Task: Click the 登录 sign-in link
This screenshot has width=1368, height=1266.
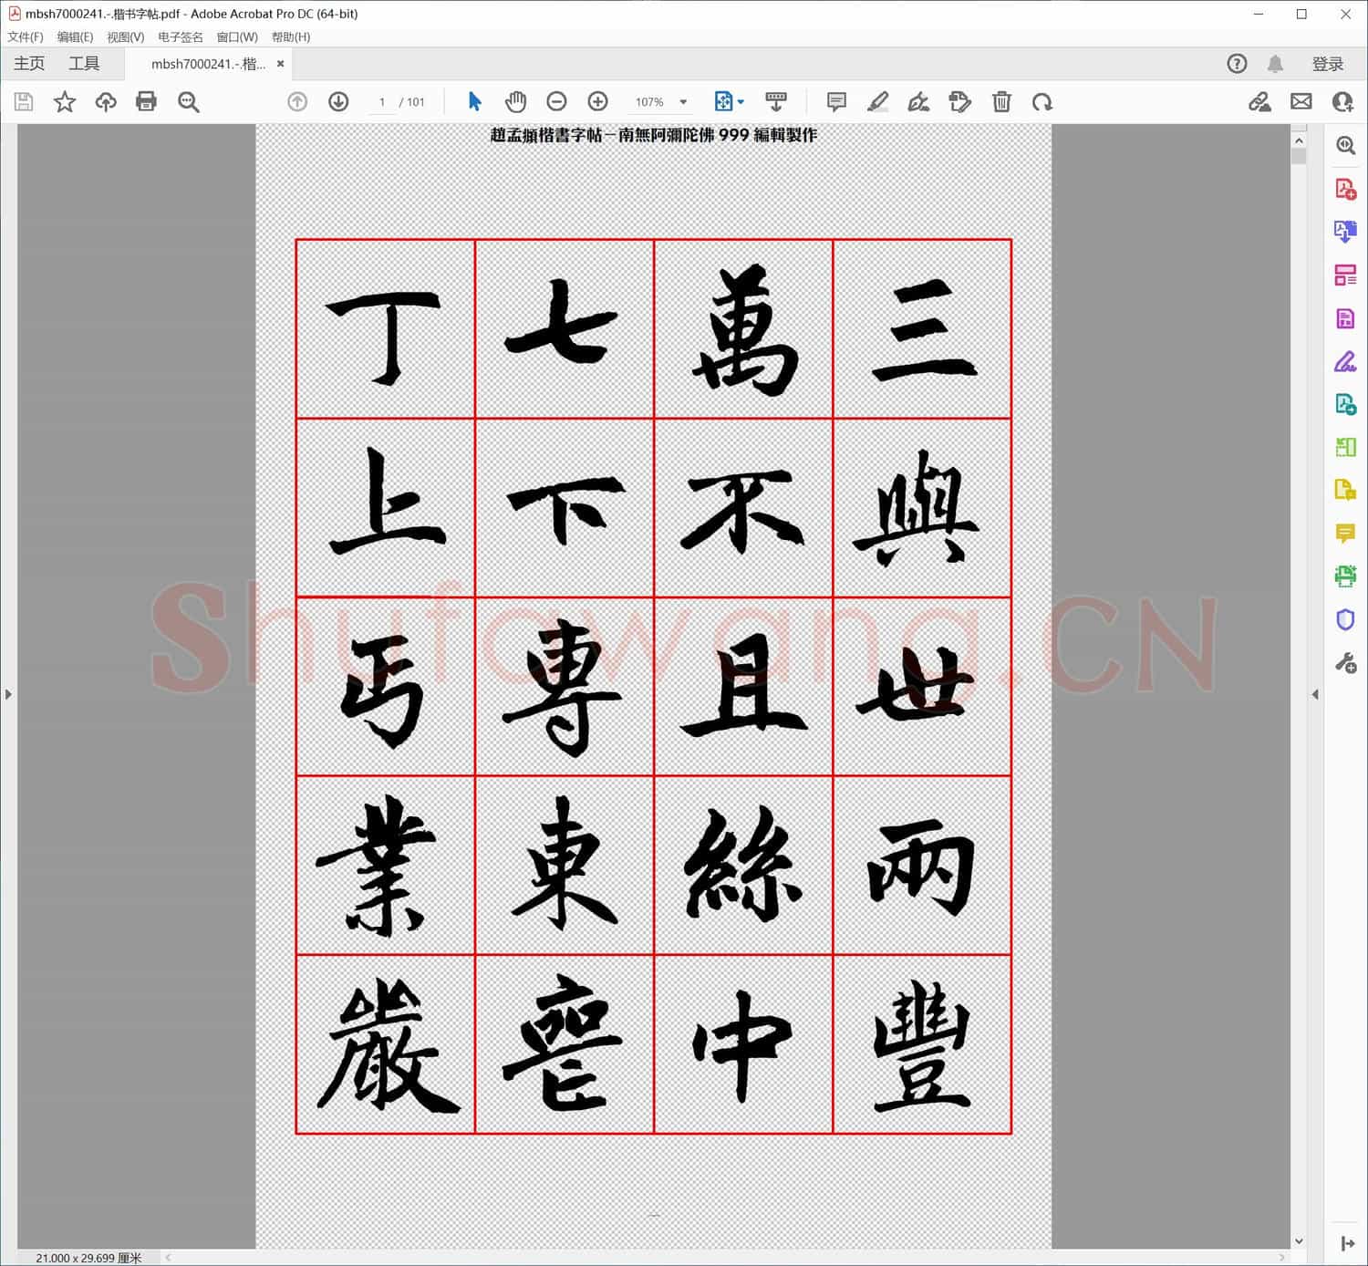Action: pos(1328,63)
